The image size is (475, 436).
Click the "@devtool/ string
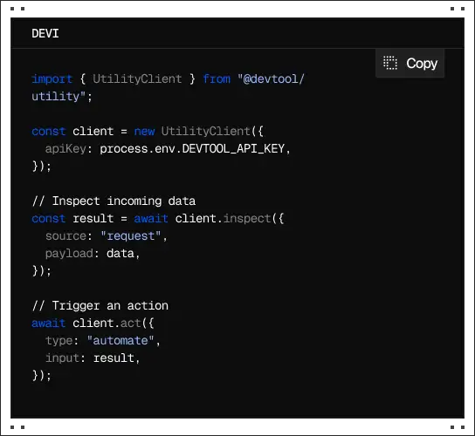coord(271,79)
